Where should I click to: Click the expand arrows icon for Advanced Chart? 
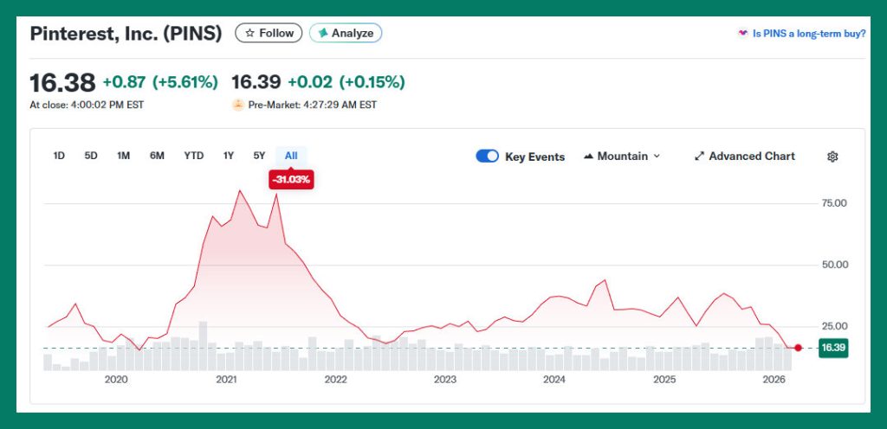pos(699,157)
